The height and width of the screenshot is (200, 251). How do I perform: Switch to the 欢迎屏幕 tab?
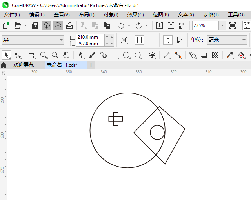coord(24,65)
